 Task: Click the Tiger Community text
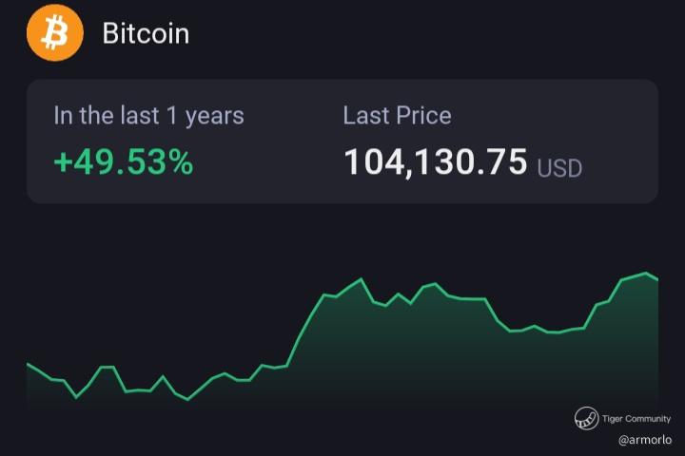pos(636,418)
